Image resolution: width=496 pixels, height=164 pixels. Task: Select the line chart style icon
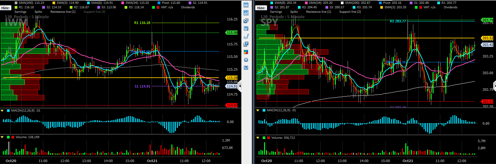click(246, 13)
